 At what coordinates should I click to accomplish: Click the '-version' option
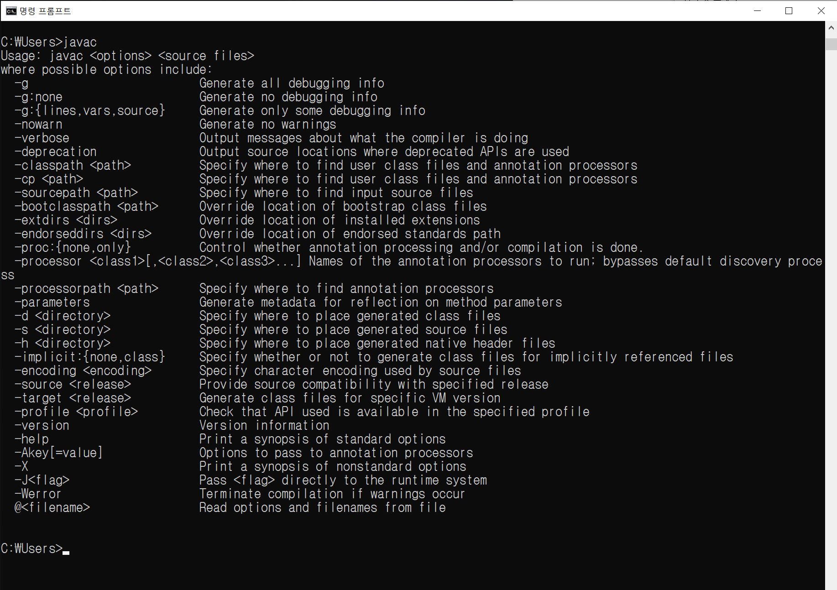(x=42, y=426)
